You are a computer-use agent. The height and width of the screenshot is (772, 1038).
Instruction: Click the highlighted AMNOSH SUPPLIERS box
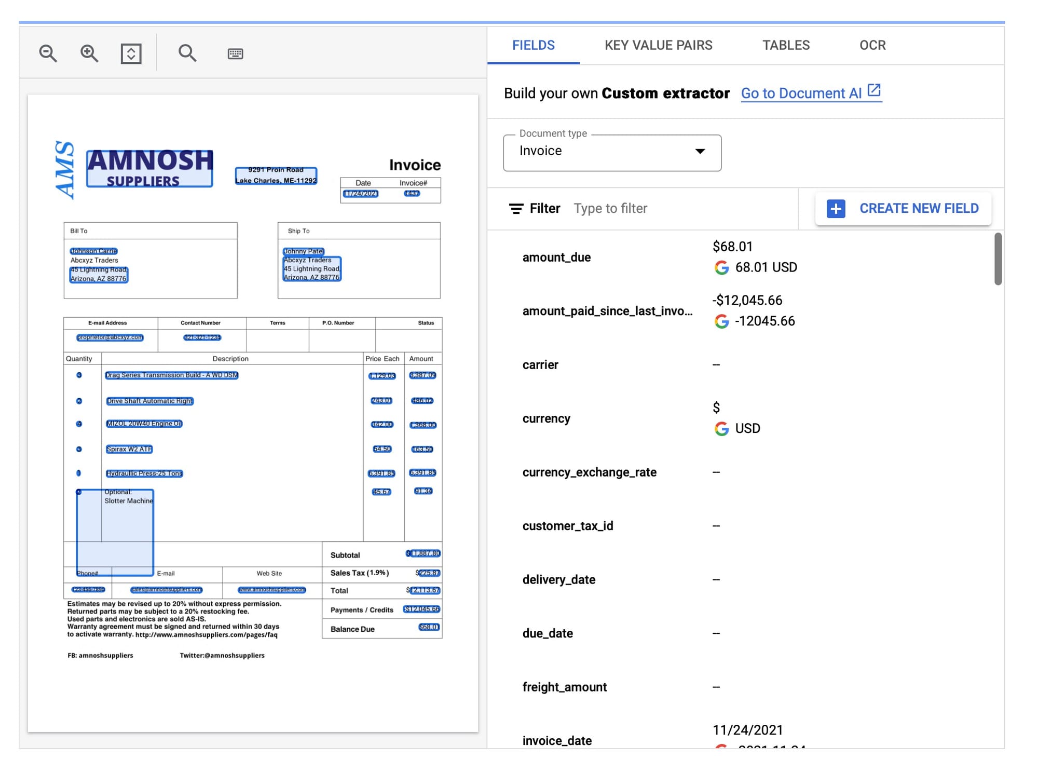pyautogui.click(x=149, y=168)
